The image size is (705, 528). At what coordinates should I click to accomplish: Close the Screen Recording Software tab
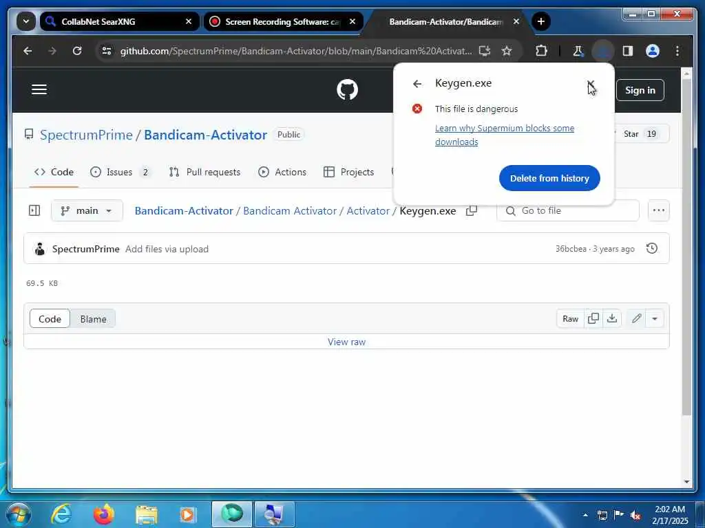click(352, 21)
